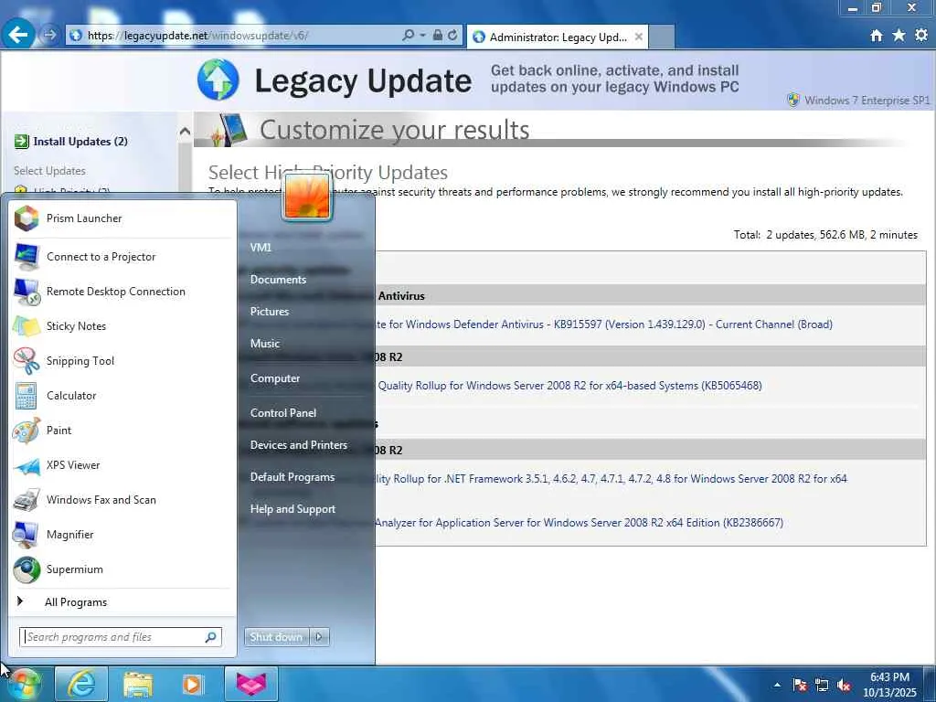Open Calculator
The image size is (936, 702).
pos(123,395)
